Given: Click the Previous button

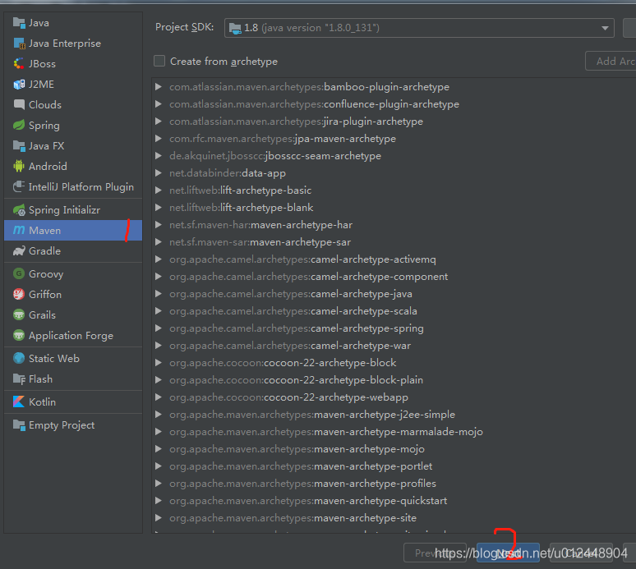Looking at the screenshot, I should [x=435, y=553].
